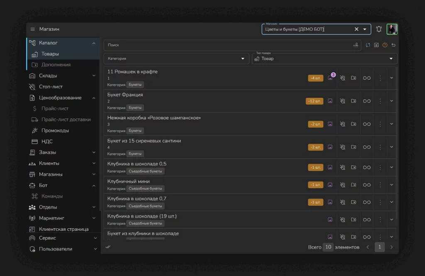This screenshot has height=276, width=425.
Task: Click the -12 шт. stock badge
Action: pos(315,101)
